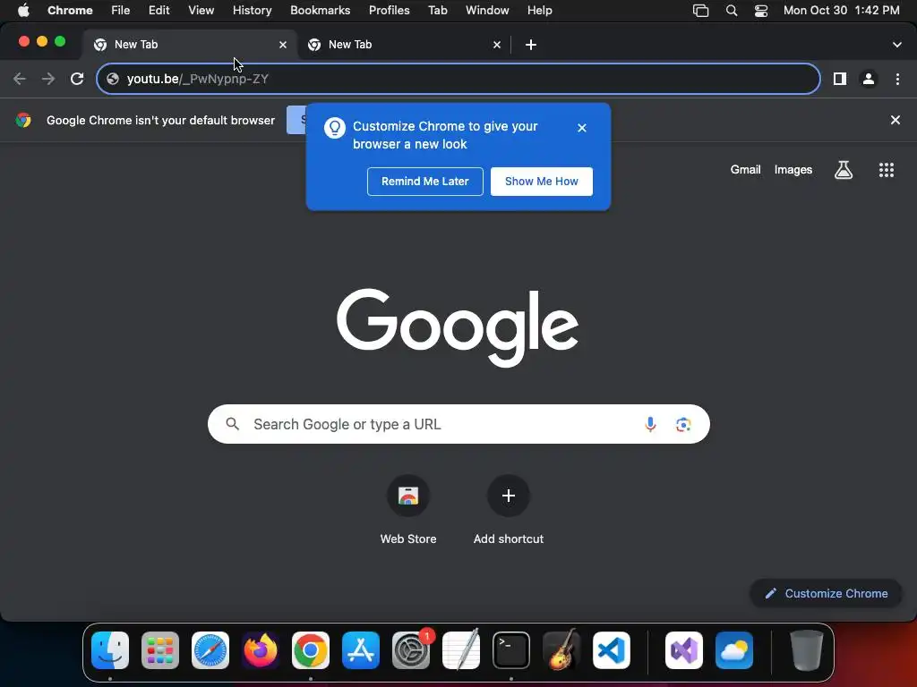Open the Edit menu
This screenshot has width=917, height=687.
159,11
